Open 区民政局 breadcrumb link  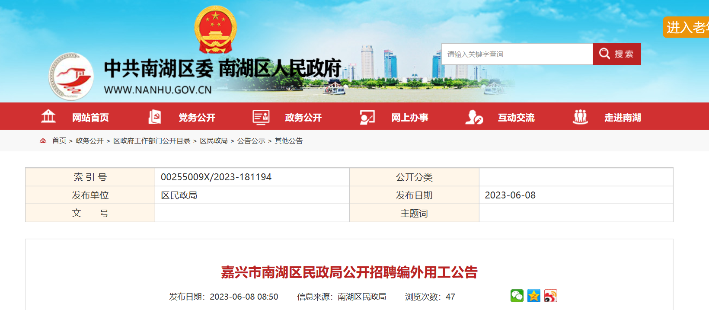(214, 141)
